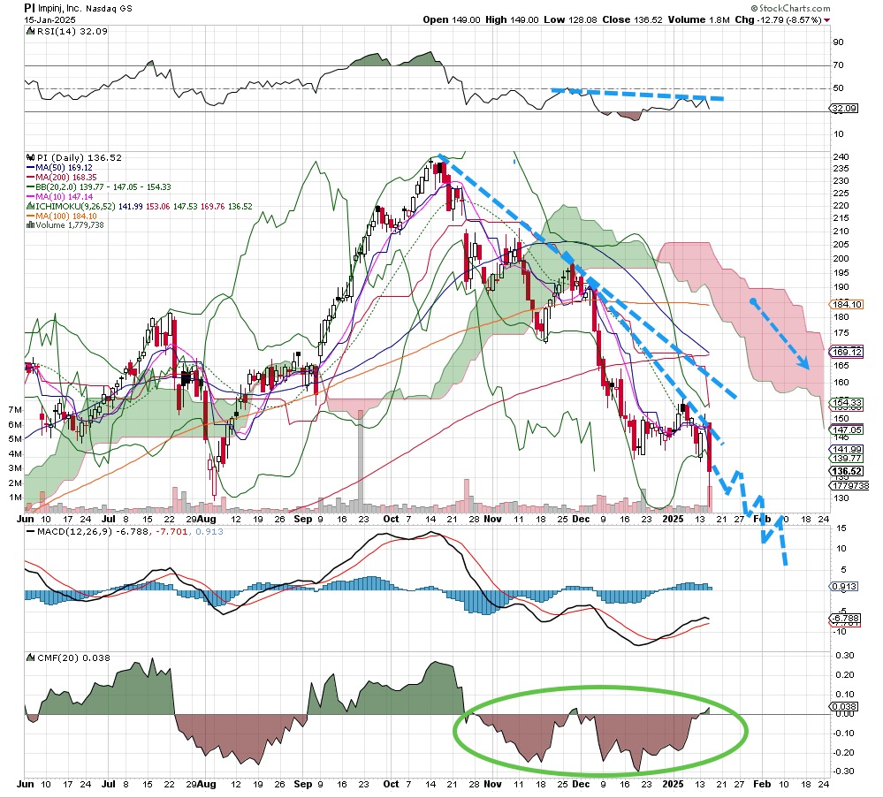
Task: Click the 136.52 last price axis label
Action: 847,471
